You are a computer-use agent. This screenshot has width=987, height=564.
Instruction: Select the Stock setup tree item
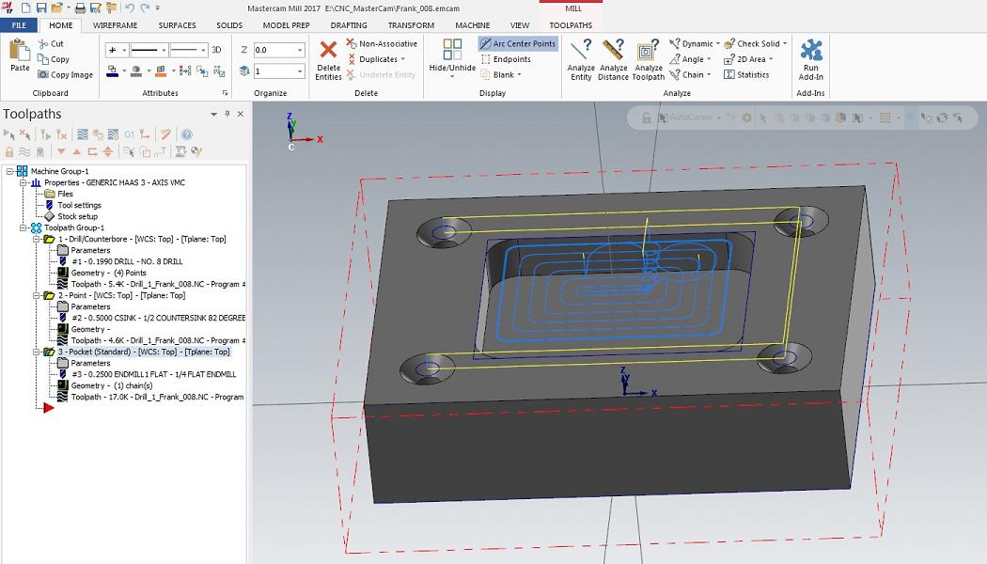click(x=78, y=216)
